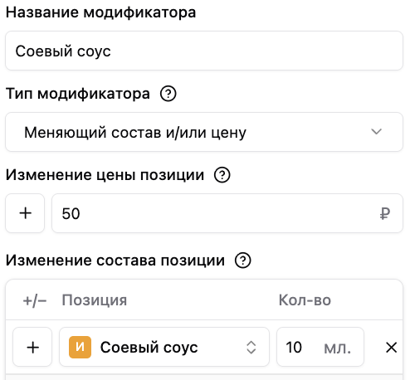Click the chevron arrow in modifier type field
Screen dimensions: 410x380
376,131
